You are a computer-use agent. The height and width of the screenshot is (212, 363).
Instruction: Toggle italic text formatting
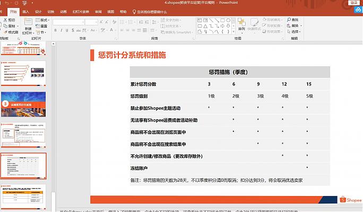(x=62, y=30)
